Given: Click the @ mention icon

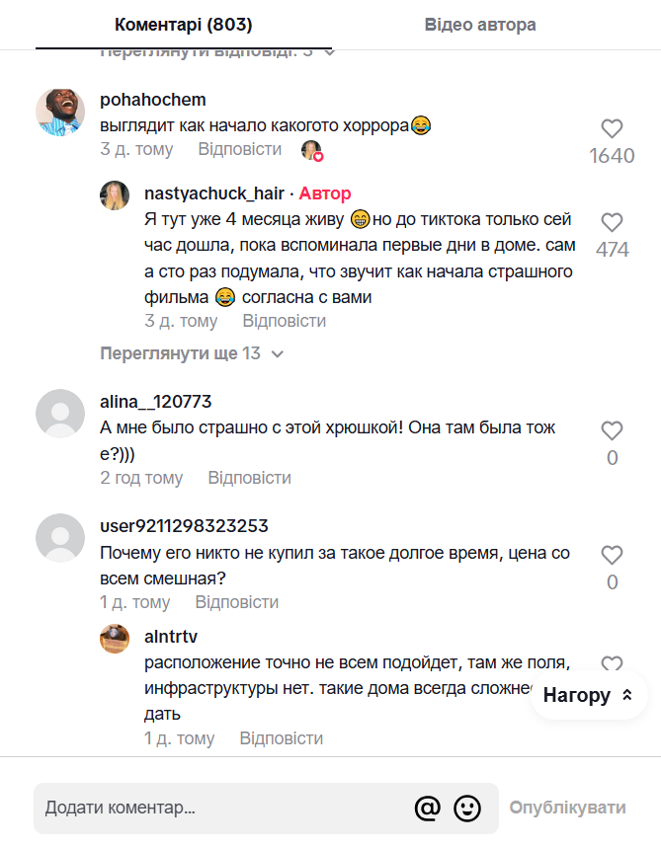Looking at the screenshot, I should (427, 809).
